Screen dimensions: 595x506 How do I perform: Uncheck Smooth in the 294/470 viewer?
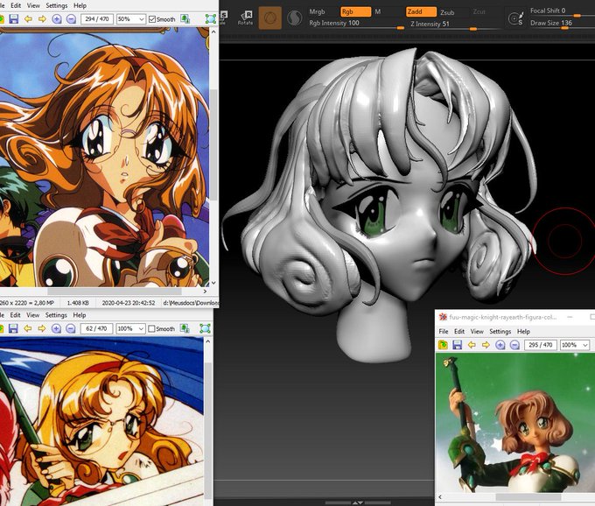pyautogui.click(x=152, y=19)
